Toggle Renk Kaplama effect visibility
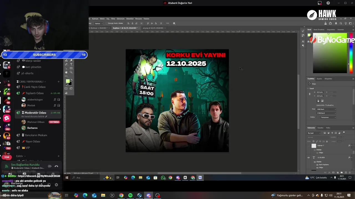Image resolution: width=355 pixels, height=199 pixels. click(x=317, y=165)
